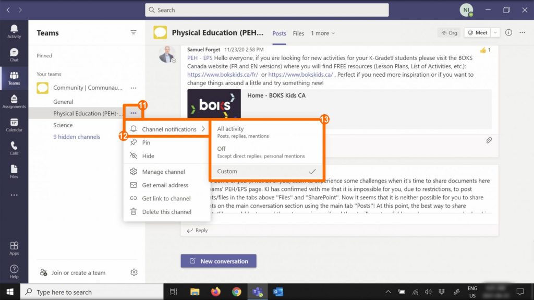Open the NI profile avatar
The height and width of the screenshot is (300, 534).
click(x=466, y=10)
